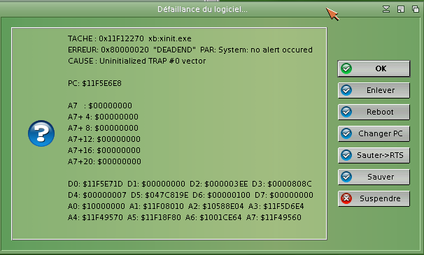The height and width of the screenshot is (255, 424).
Task: Click the 'A7+ 4: $00000000' stack line
Action: [103, 117]
